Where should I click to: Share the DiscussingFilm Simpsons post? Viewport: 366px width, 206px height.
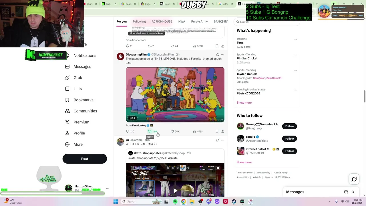pos(223,131)
